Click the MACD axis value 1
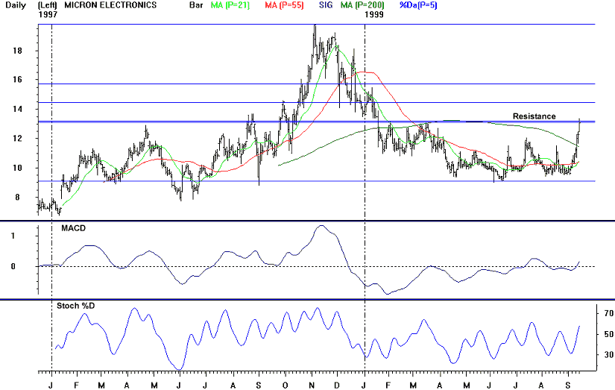The height and width of the screenshot is (390, 615). pos(13,236)
